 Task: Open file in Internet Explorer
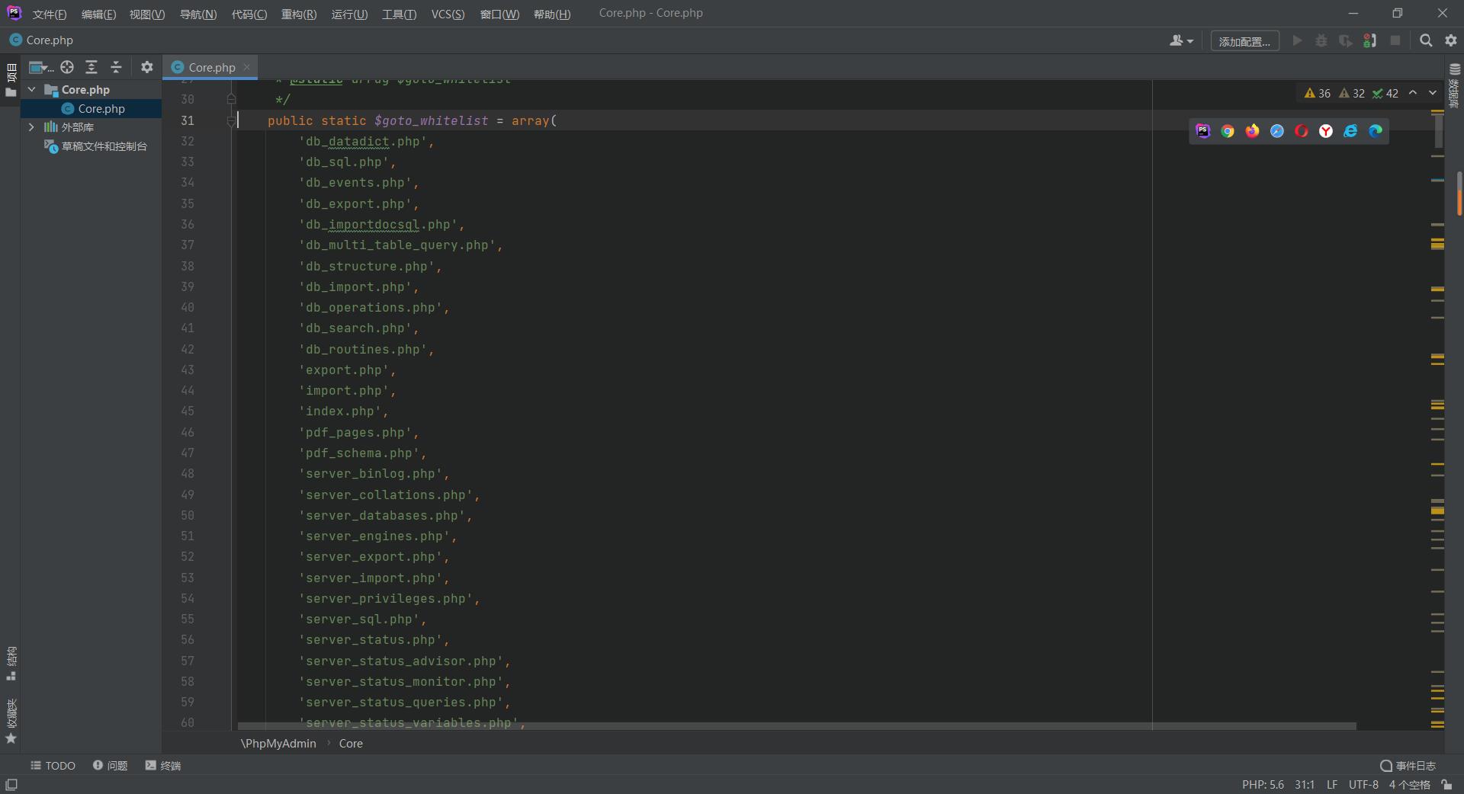(1350, 131)
